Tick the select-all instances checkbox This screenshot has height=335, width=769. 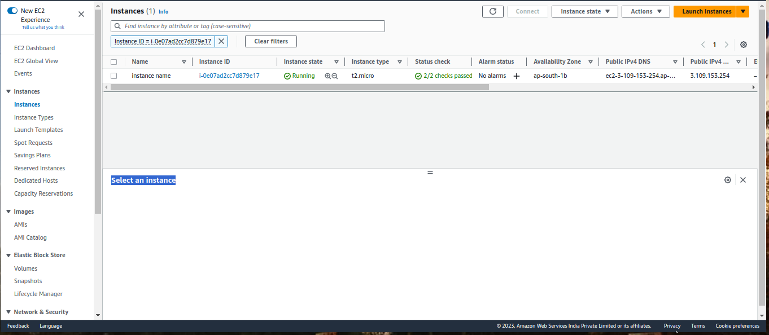click(114, 62)
